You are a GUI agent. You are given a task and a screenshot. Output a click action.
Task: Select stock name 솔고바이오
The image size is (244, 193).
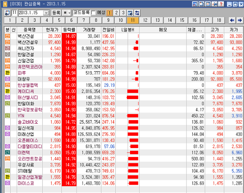click(x=28, y=122)
